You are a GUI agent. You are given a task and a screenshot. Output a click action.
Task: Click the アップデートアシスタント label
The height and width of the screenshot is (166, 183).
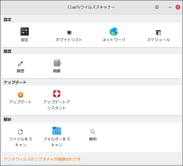[57, 105]
